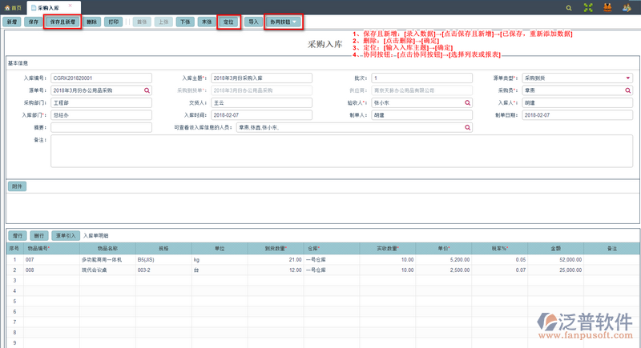
Task: Click the 保存且新增 button
Action: point(62,22)
